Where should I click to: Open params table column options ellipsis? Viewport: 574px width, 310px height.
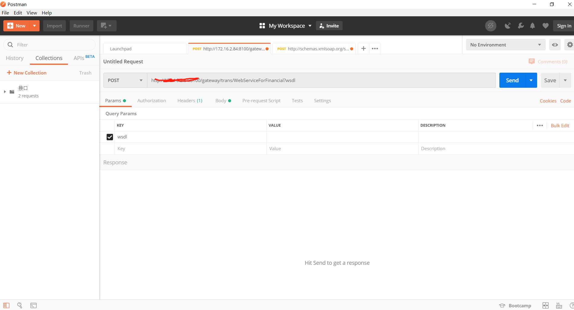click(x=540, y=125)
